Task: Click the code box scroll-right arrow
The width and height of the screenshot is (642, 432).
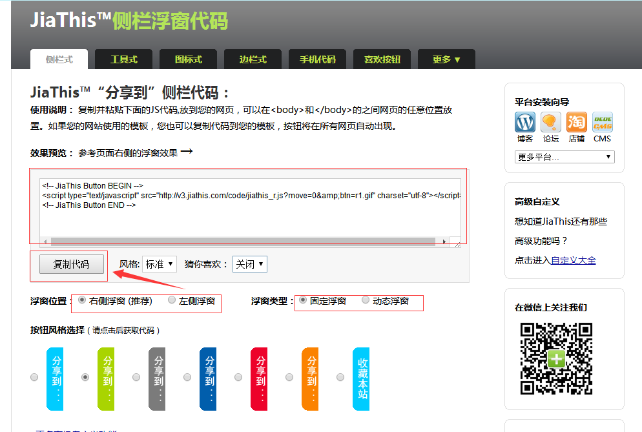Action: pos(444,242)
